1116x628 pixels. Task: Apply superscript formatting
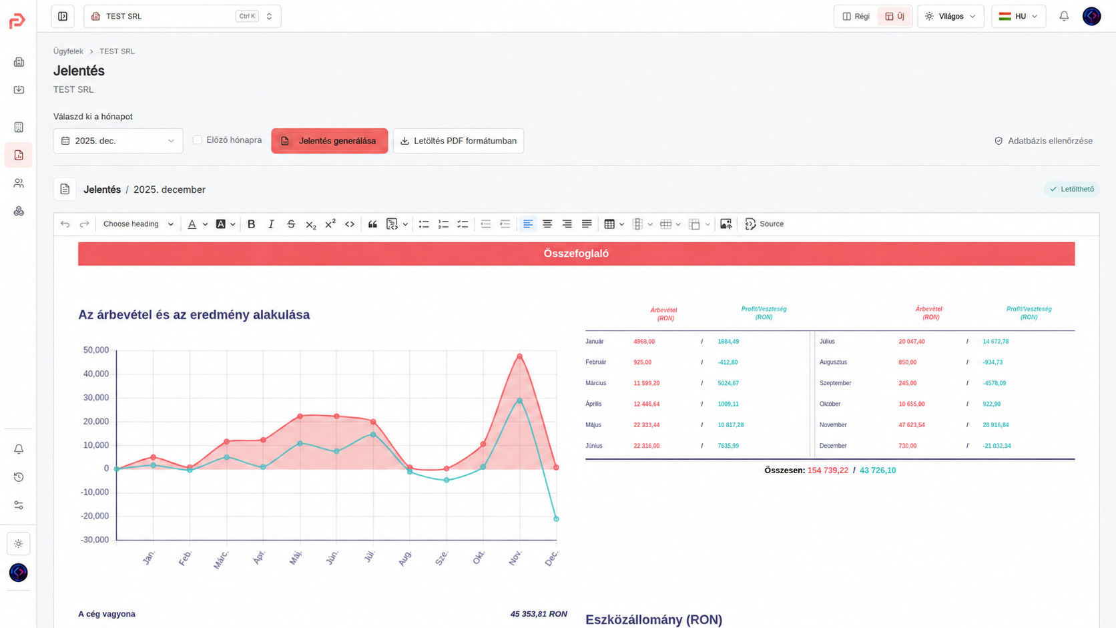coord(330,224)
